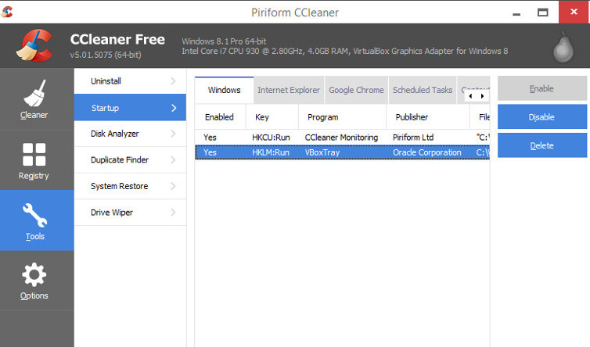Click the HKCU:Run key cell
This screenshot has width=590, height=347.
click(271, 138)
